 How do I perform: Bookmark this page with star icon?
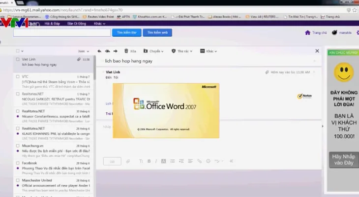click(355, 10)
